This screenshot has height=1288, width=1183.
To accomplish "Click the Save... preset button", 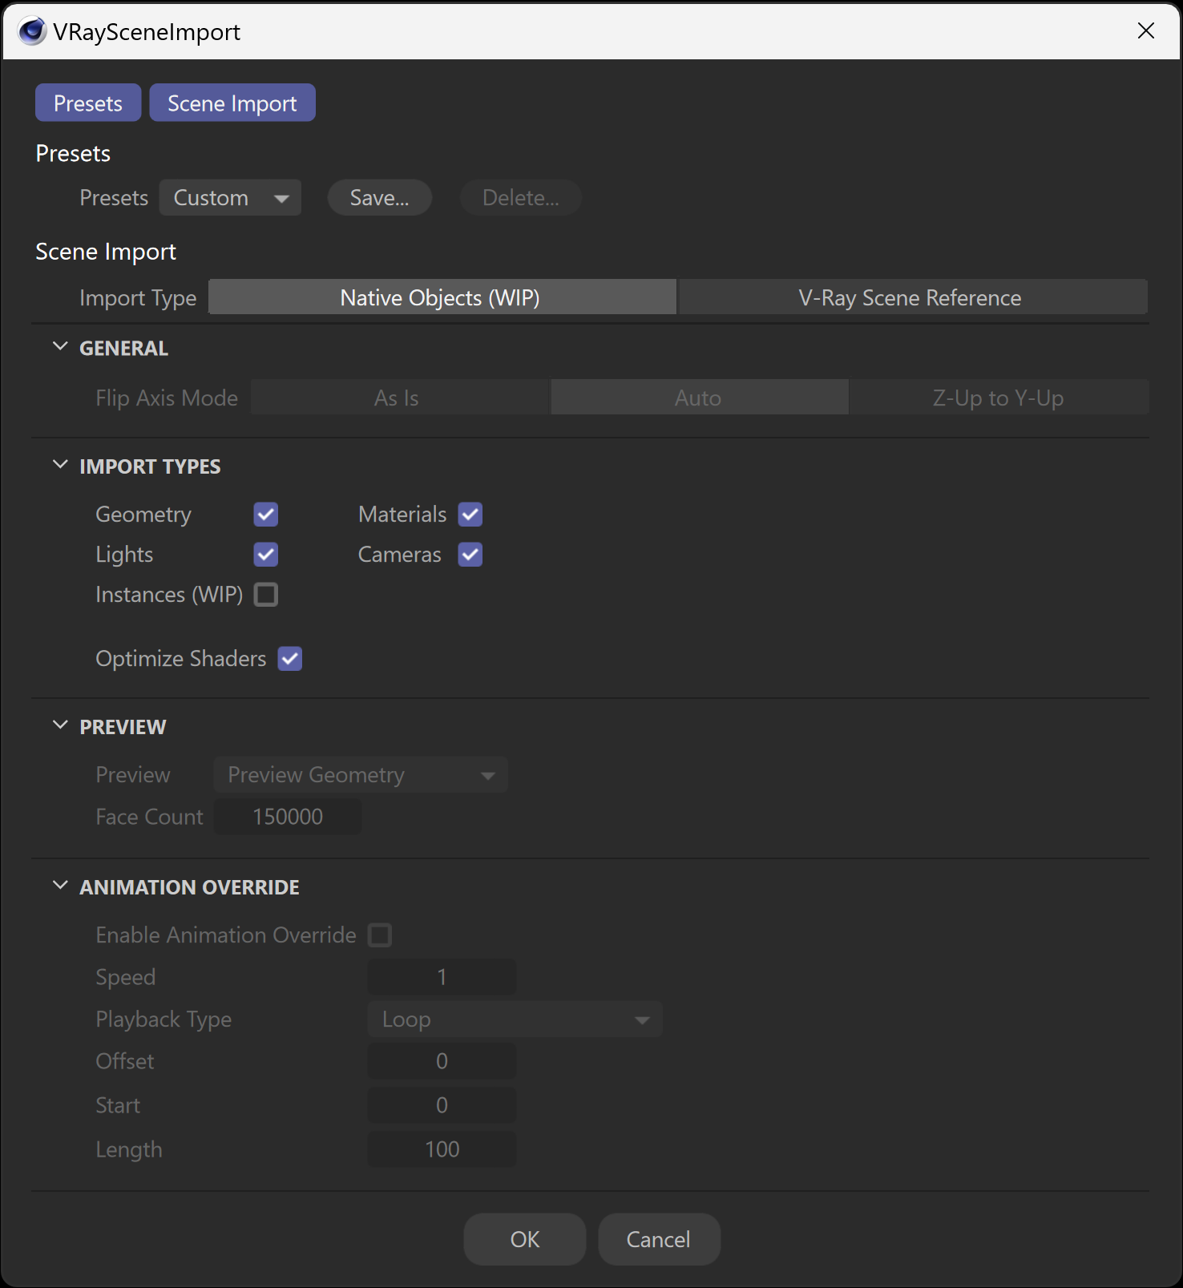I will pyautogui.click(x=380, y=198).
